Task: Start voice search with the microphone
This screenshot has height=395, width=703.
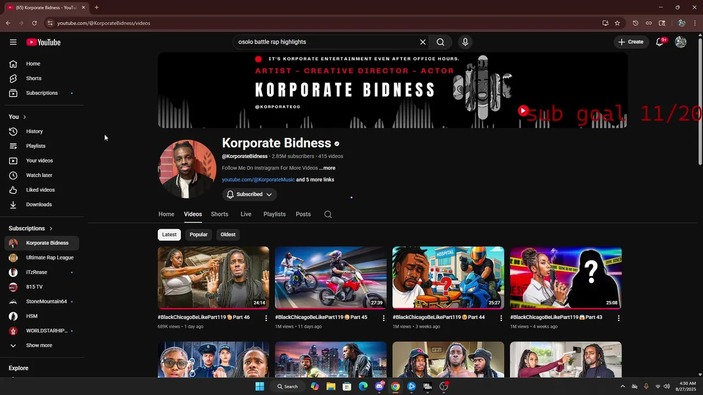Action: 465,42
